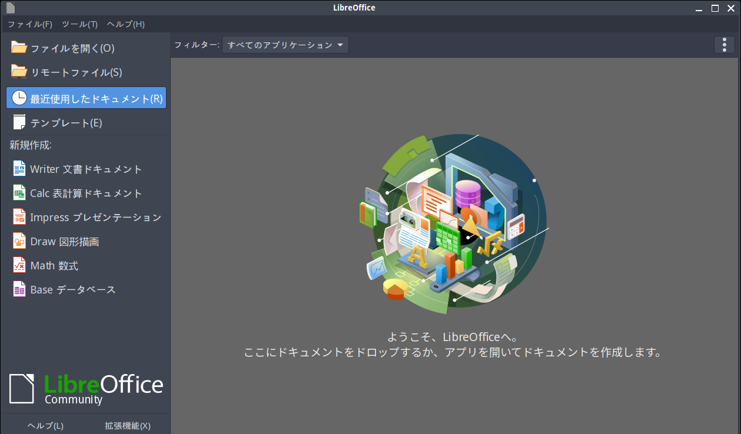
Task: Open the ツール(T) menu
Action: 79,24
